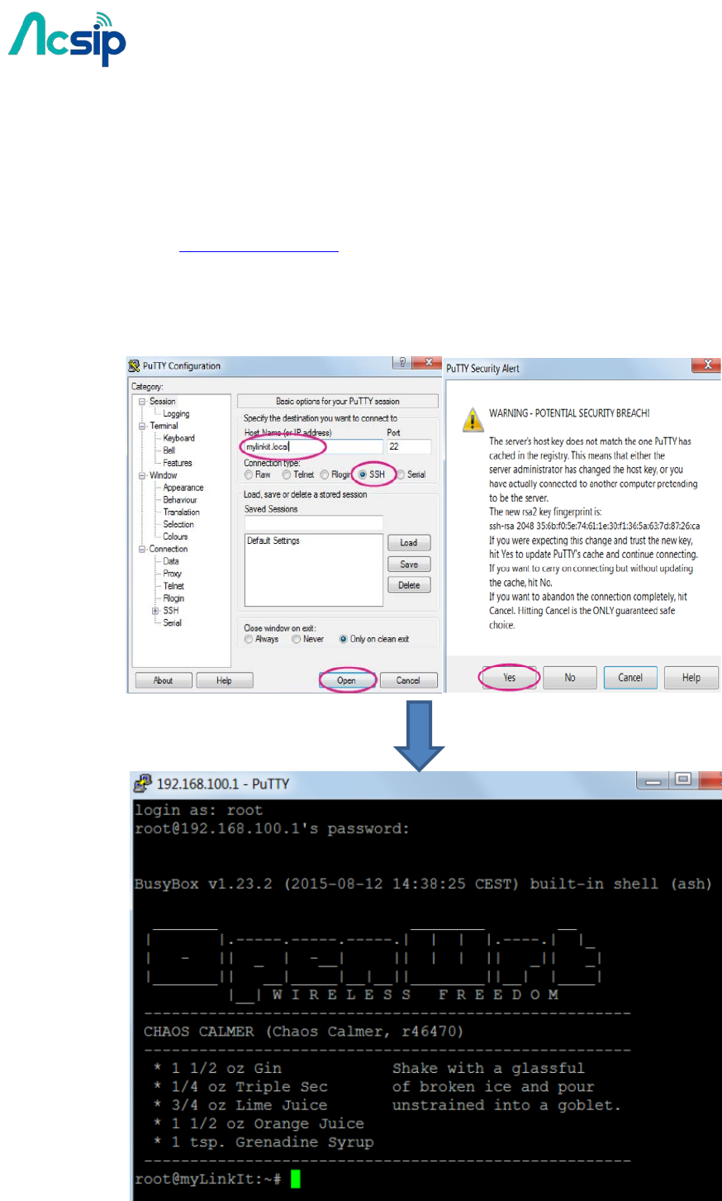The image size is (722, 1201).
Task: Select Data under Connection
Action: [170, 561]
